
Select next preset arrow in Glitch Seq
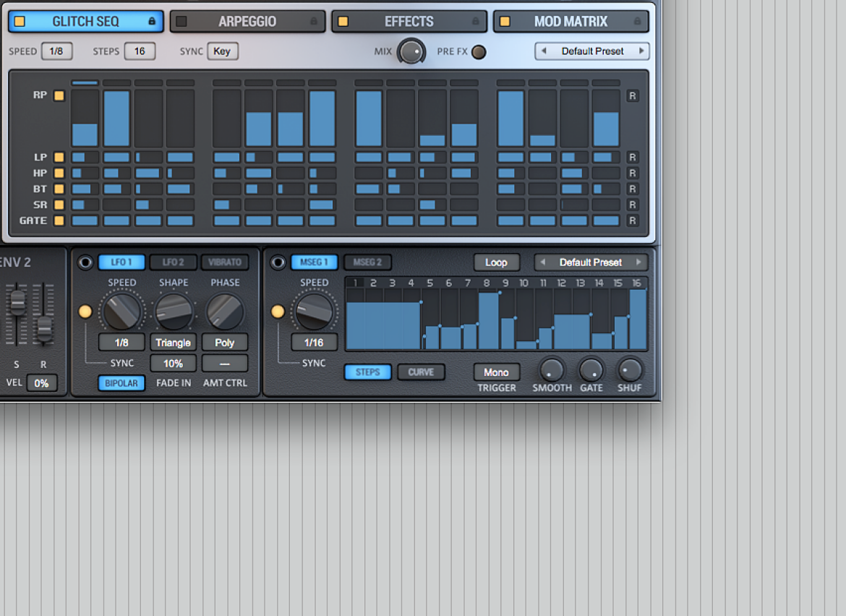[641, 51]
